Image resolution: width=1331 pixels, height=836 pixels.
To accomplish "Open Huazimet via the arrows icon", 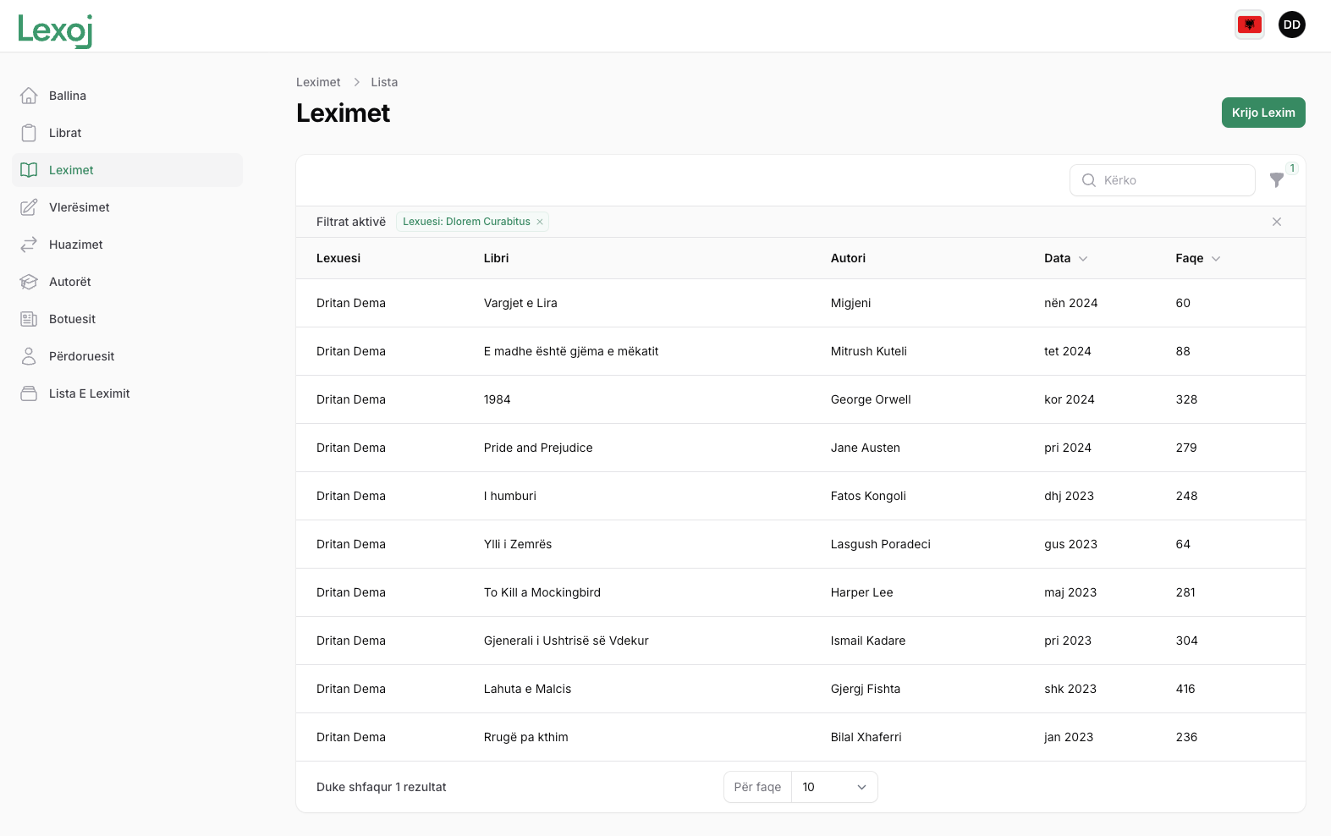I will (29, 245).
